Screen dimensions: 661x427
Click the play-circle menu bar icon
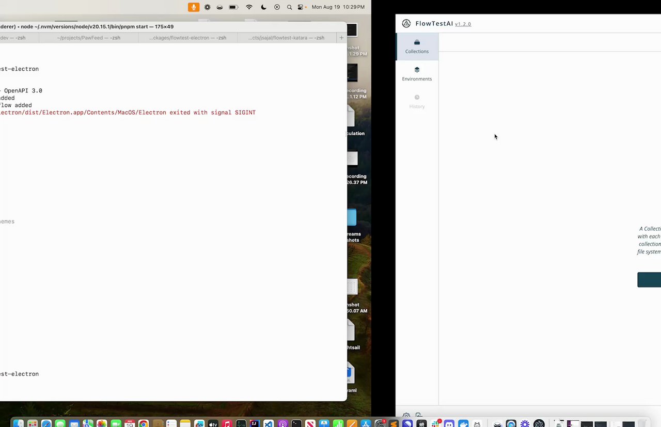click(277, 7)
